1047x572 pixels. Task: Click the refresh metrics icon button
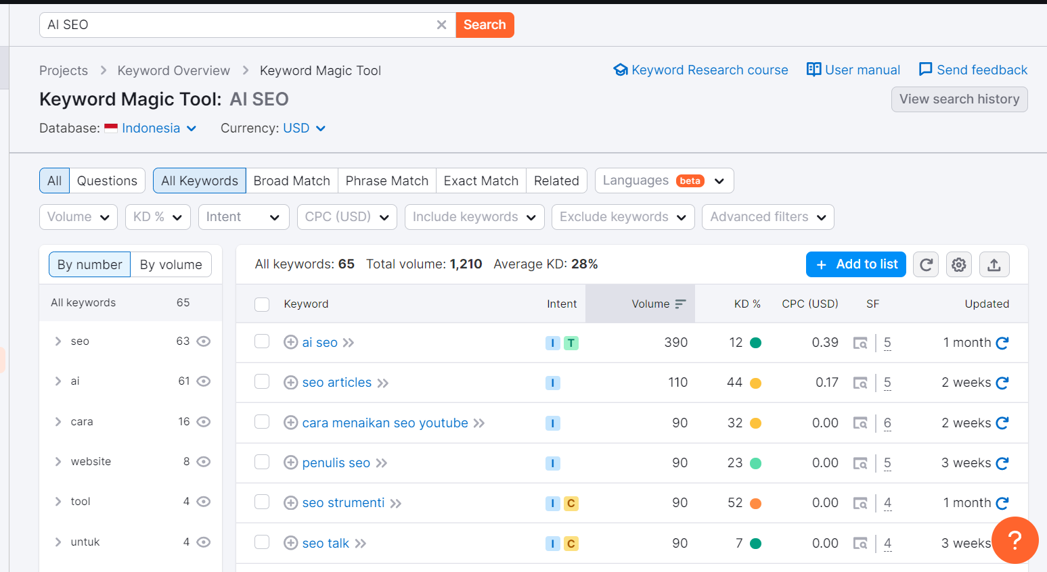tap(926, 264)
